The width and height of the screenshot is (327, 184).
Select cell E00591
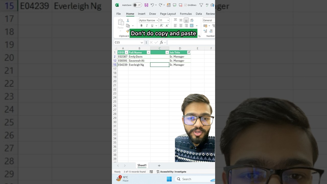tap(123, 61)
